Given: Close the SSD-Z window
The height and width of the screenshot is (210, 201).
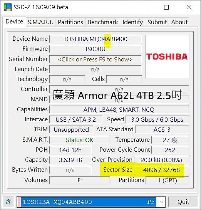Looking at the screenshot, I should tap(189, 7).
